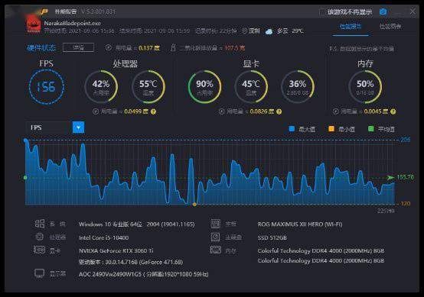Open the FPS chart dropdown arrow
The width and height of the screenshot is (424, 297).
(x=78, y=128)
